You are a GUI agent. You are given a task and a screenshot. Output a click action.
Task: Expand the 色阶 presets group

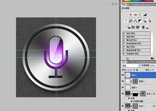pos(124,33)
